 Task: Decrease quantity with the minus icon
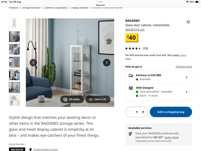pos(131,112)
